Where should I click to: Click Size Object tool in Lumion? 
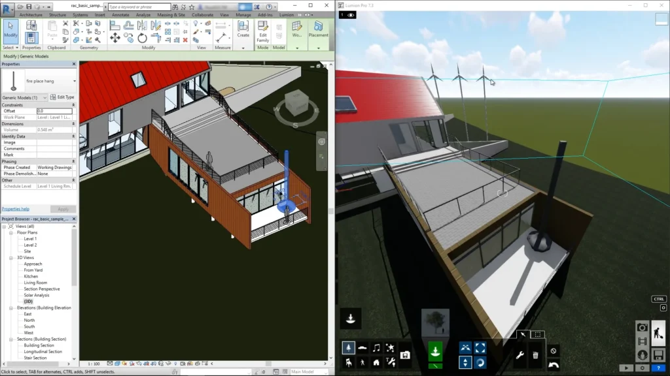pyautogui.click(x=480, y=348)
